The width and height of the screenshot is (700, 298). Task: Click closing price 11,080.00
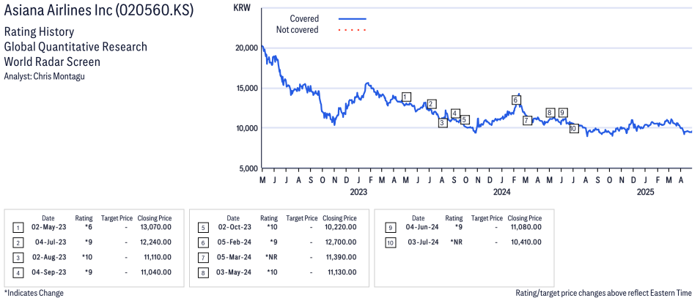click(x=526, y=228)
